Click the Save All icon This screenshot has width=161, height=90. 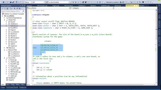pos(13,2)
